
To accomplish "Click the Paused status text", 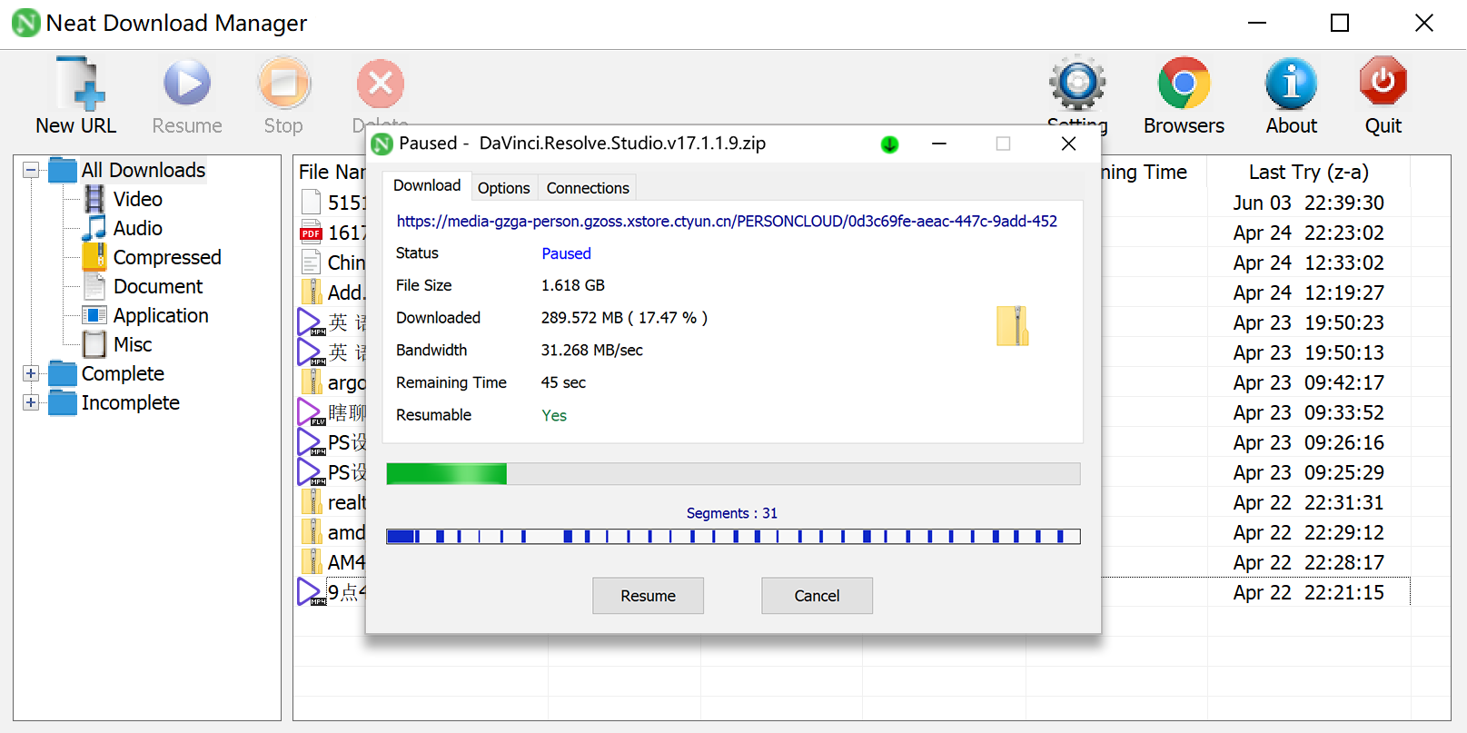I will pos(566,253).
